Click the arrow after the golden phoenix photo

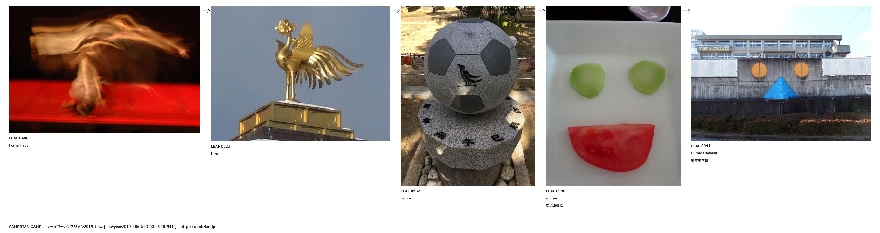point(395,11)
